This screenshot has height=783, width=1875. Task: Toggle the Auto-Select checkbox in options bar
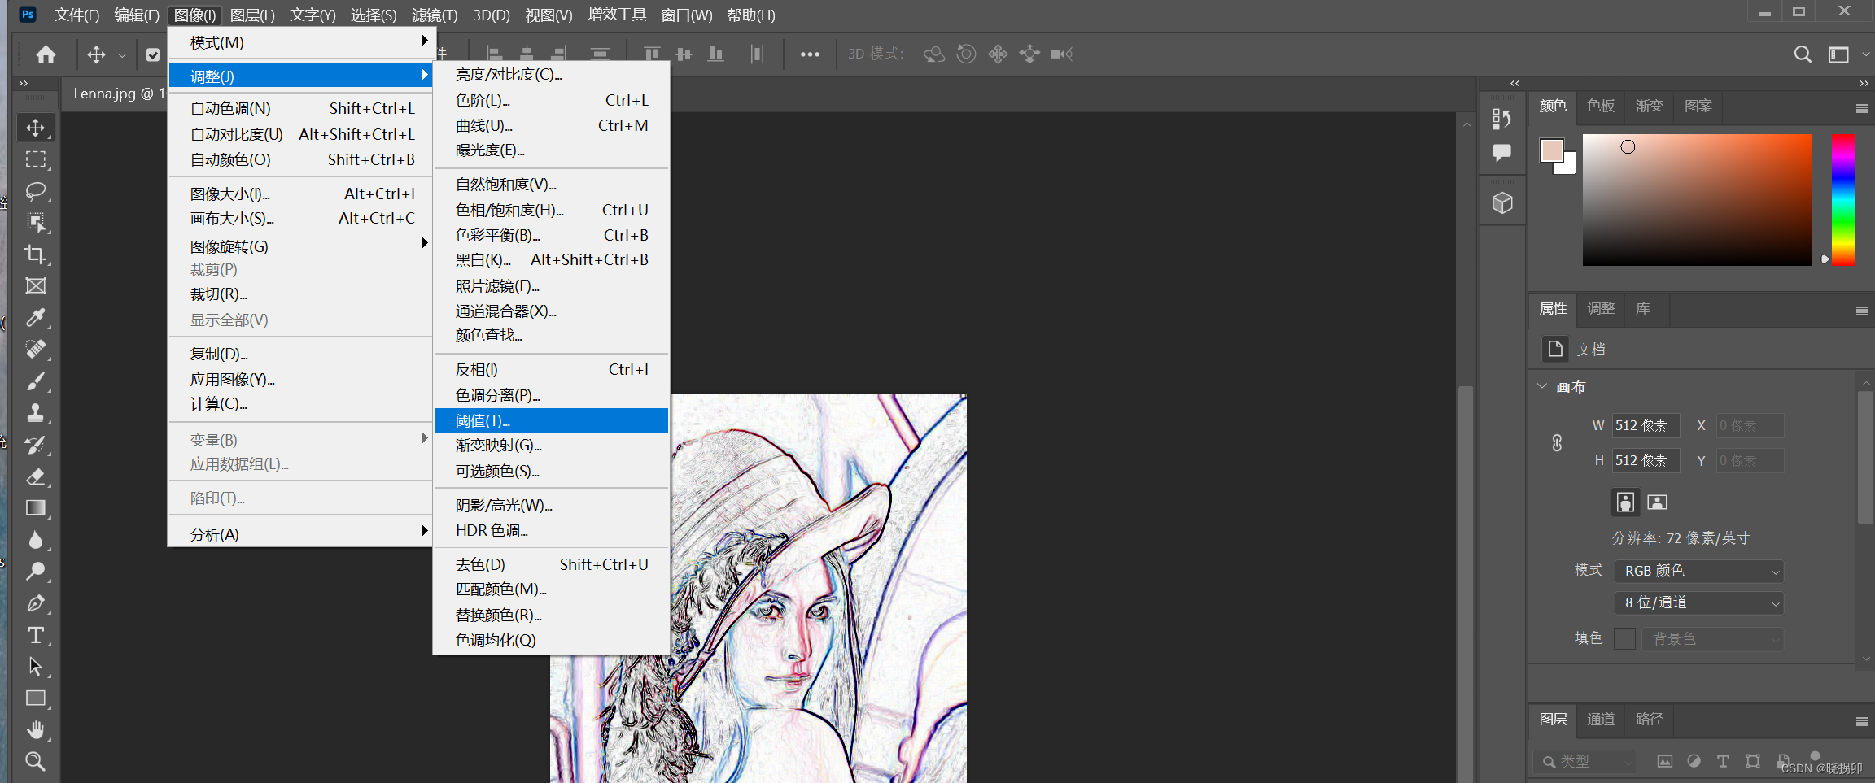153,54
